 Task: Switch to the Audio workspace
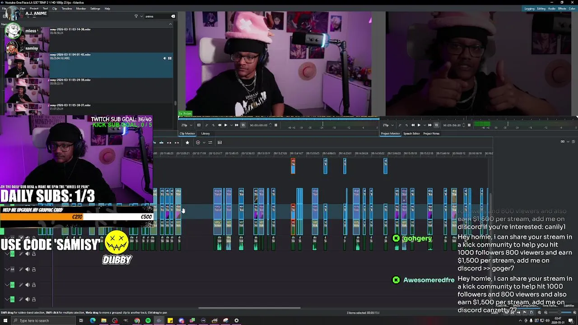[552, 9]
